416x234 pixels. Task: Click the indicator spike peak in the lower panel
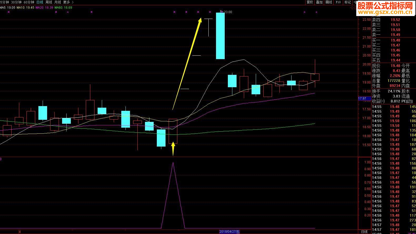click(173, 163)
